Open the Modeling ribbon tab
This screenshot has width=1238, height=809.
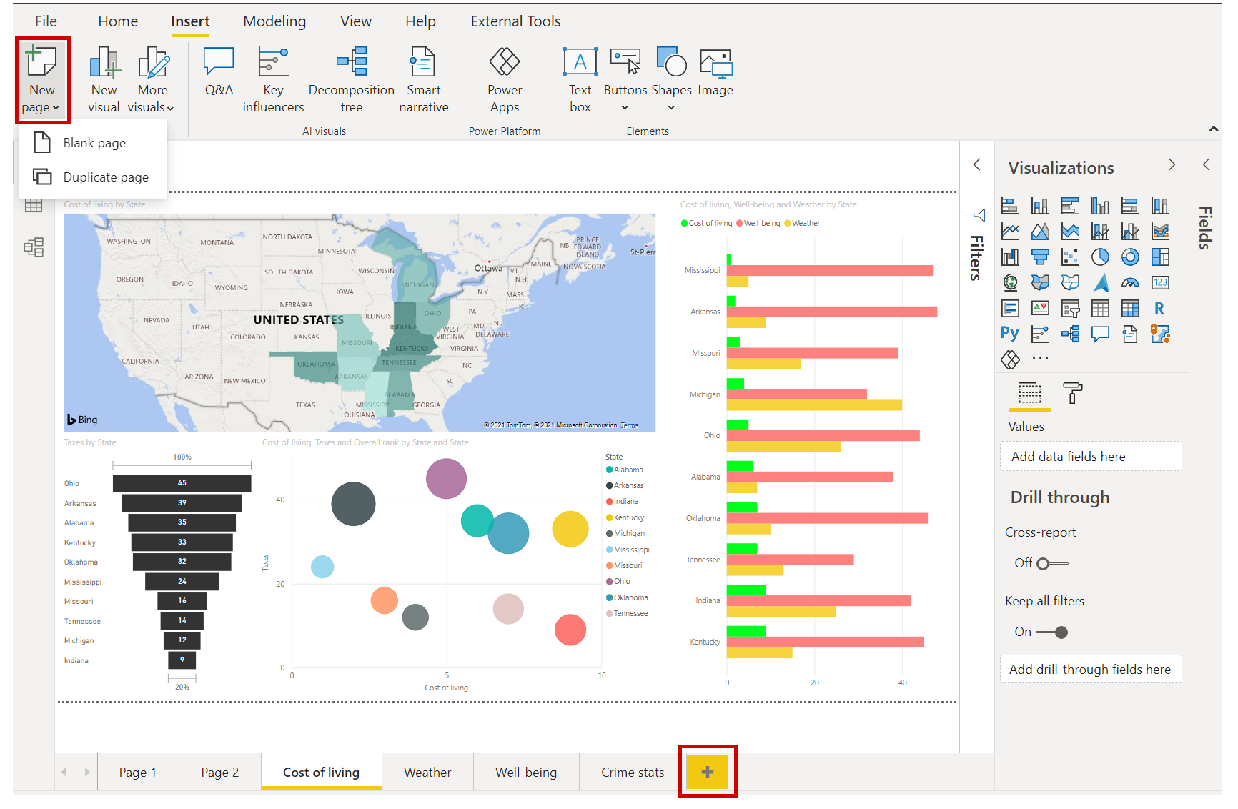tap(274, 21)
